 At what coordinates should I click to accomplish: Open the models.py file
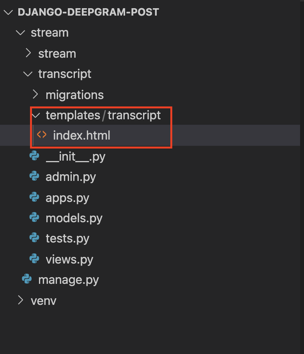pos(74,218)
